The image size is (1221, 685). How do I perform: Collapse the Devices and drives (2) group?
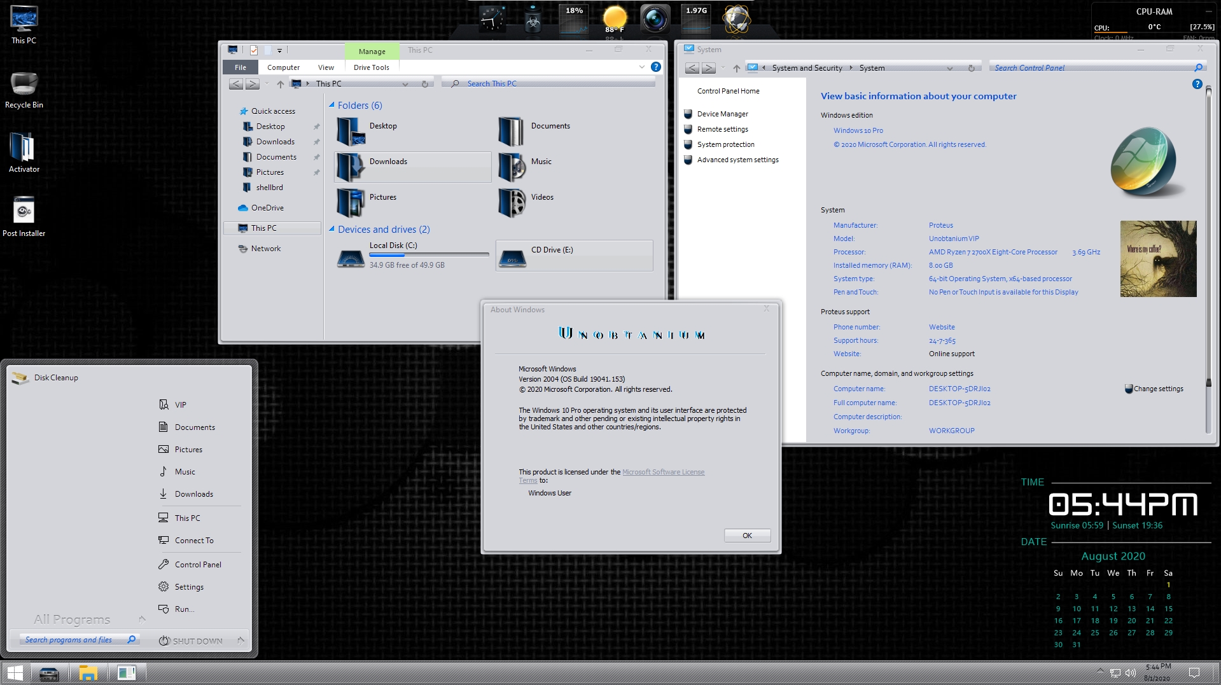pos(331,229)
